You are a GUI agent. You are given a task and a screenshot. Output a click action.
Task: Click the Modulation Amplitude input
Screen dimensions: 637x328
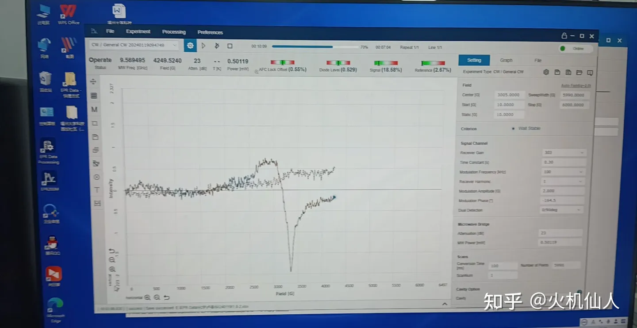point(564,191)
